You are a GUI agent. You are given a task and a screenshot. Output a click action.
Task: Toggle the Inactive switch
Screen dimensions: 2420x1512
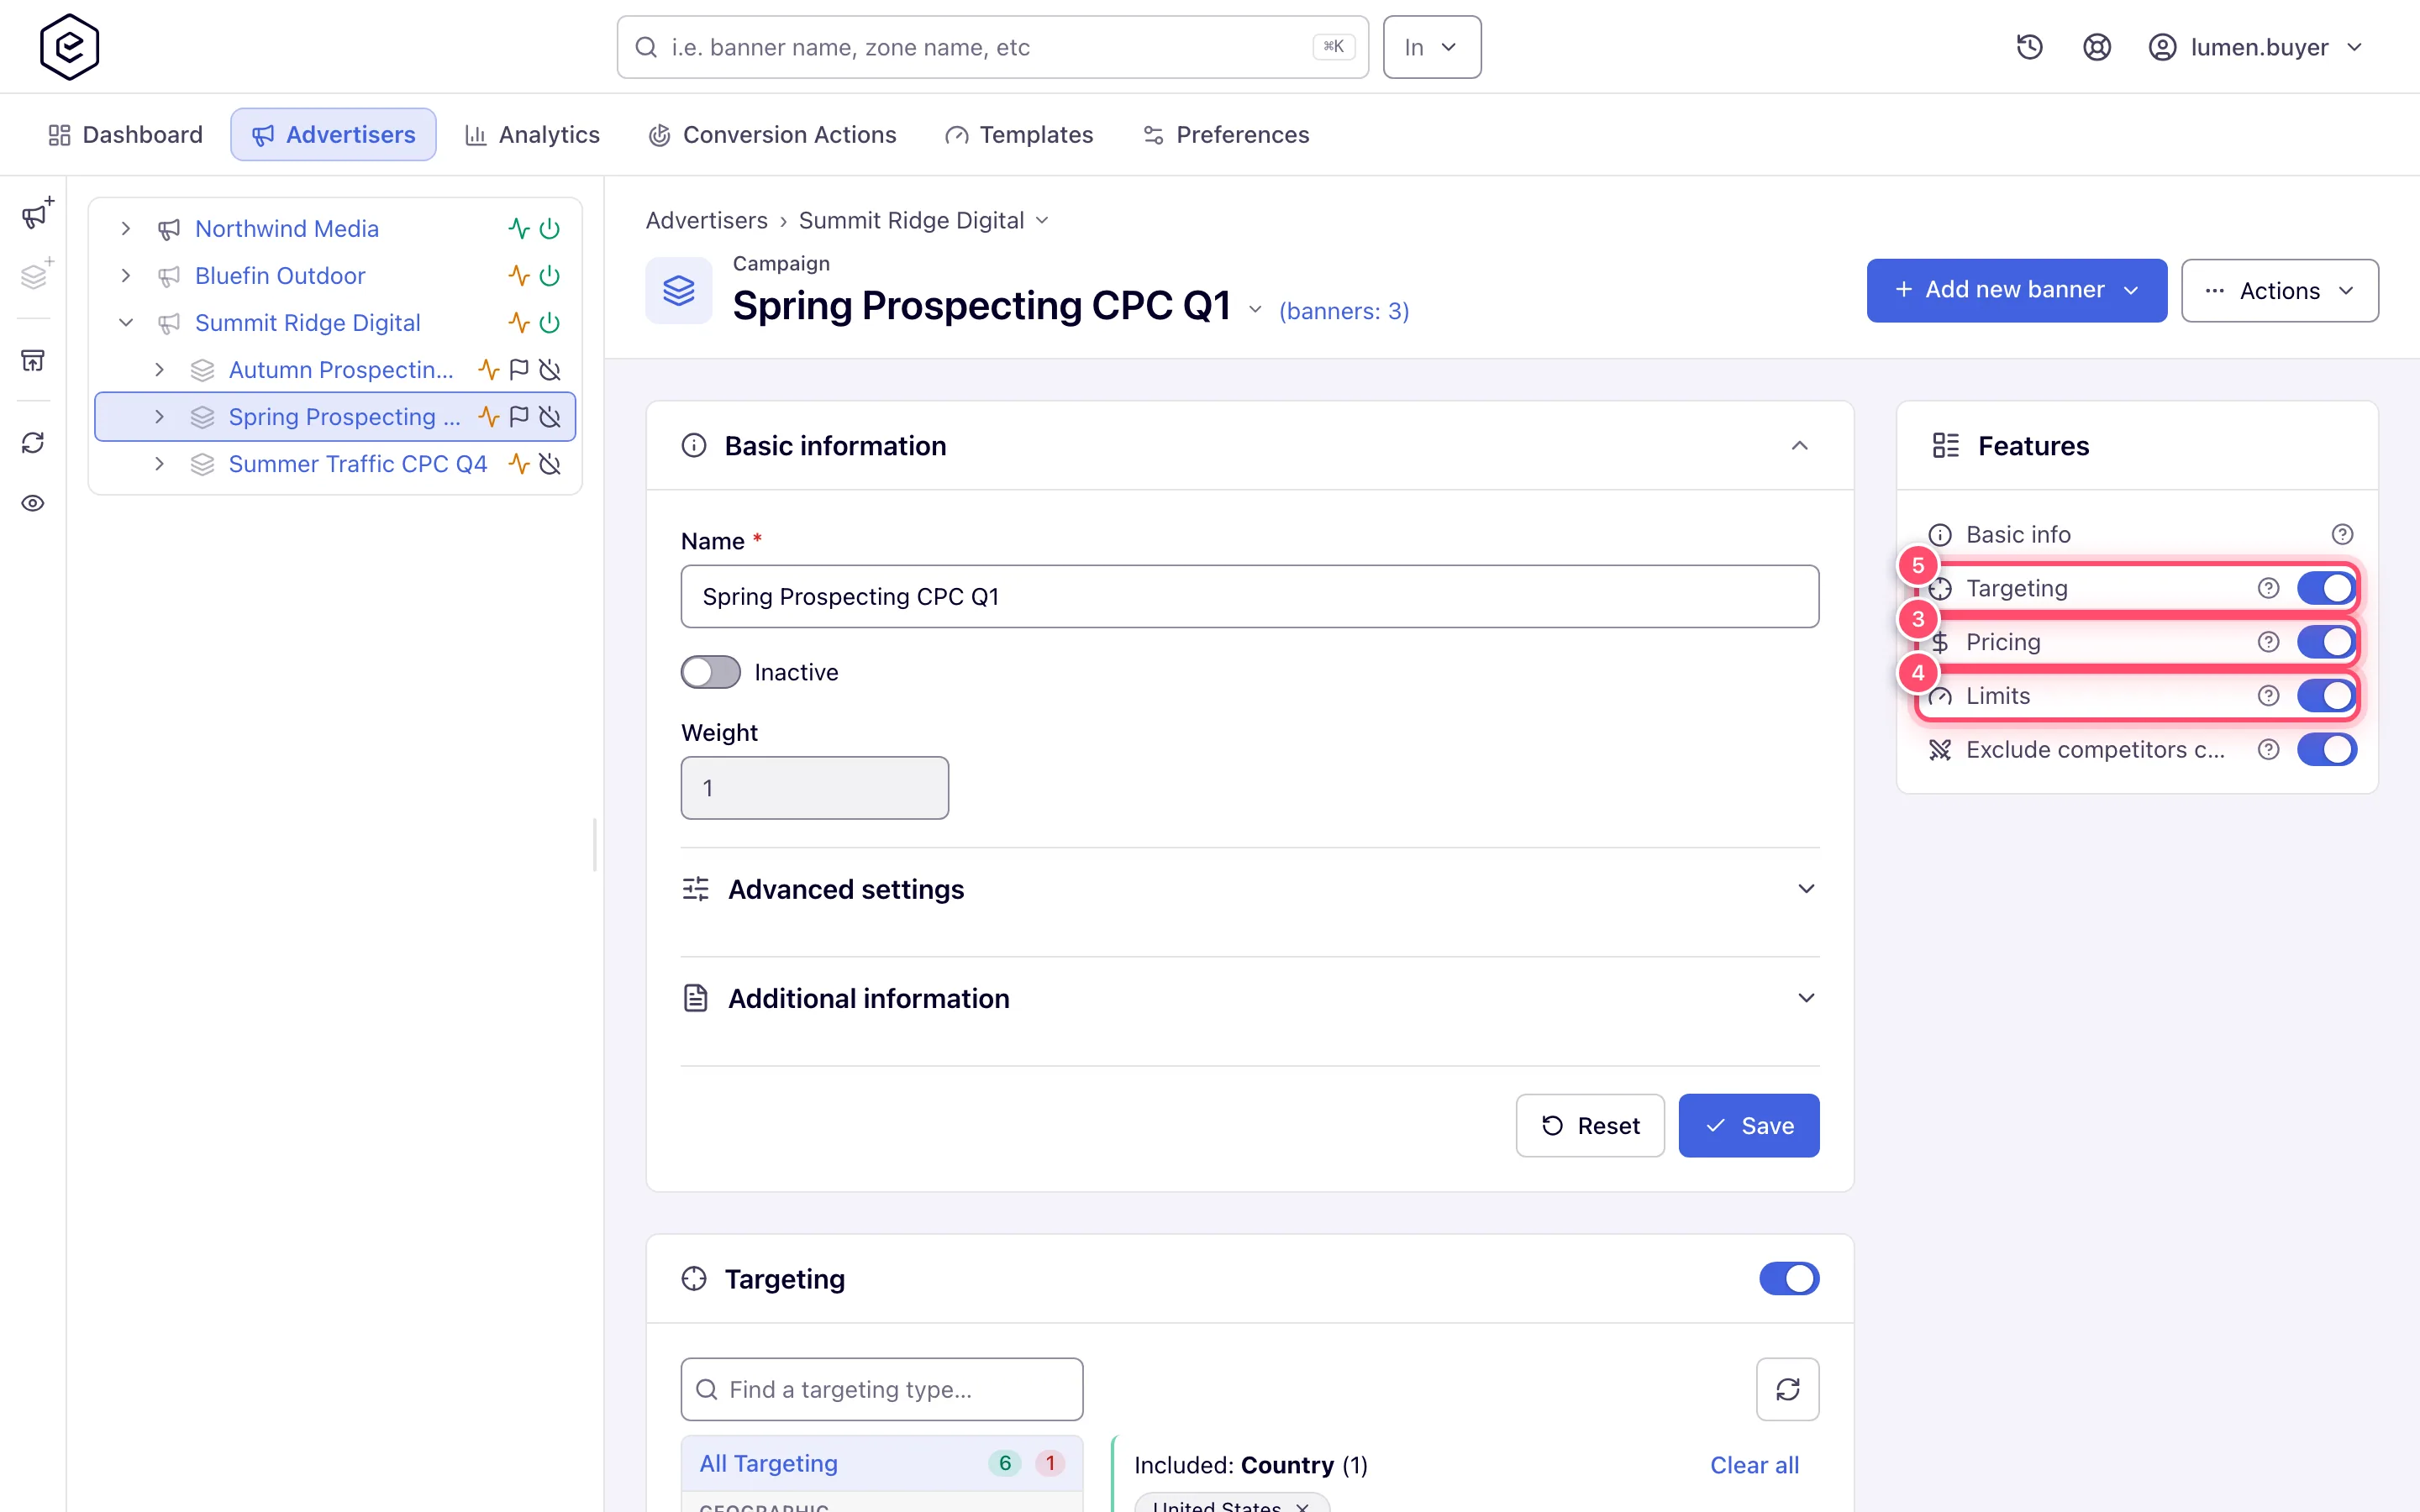pyautogui.click(x=711, y=672)
